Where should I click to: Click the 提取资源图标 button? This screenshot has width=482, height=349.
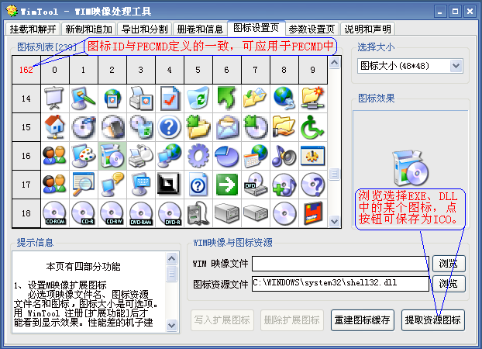click(x=433, y=320)
